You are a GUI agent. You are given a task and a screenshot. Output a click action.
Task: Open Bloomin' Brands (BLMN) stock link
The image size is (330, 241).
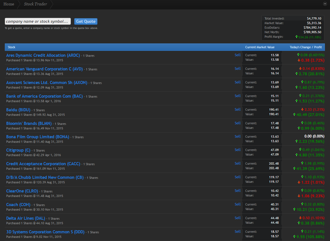point(29,123)
